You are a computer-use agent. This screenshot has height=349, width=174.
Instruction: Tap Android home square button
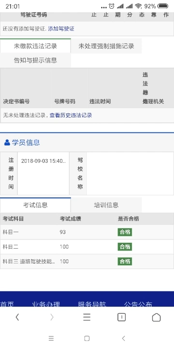pos(87,338)
